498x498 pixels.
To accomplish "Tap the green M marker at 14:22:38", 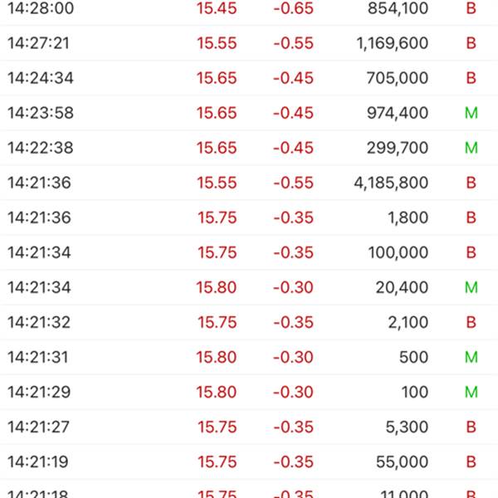I will click(471, 148).
